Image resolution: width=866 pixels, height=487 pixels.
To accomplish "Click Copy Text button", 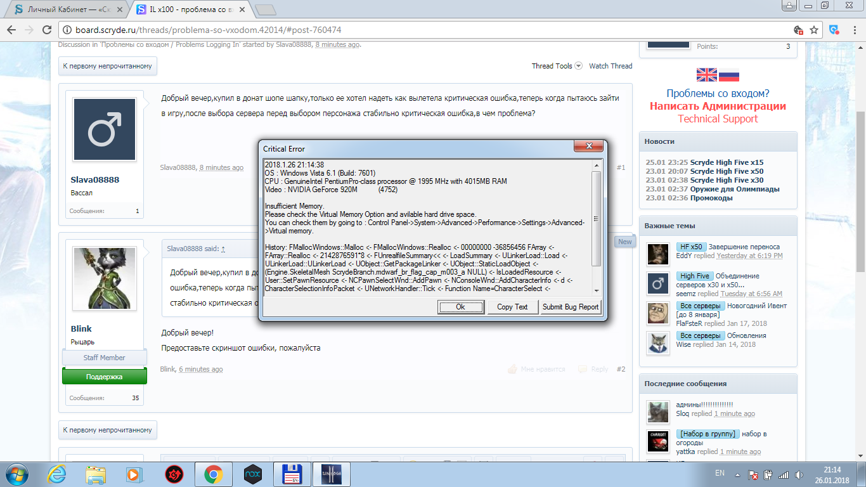I will pos(512,307).
